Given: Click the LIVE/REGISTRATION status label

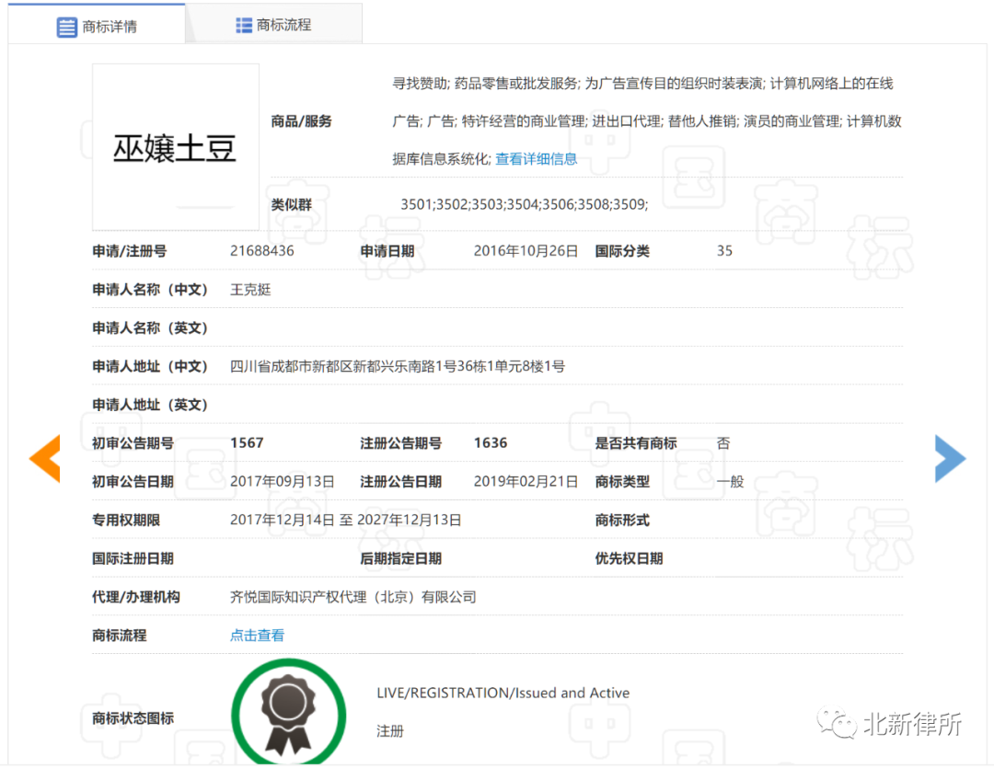Looking at the screenshot, I should pos(503,693).
